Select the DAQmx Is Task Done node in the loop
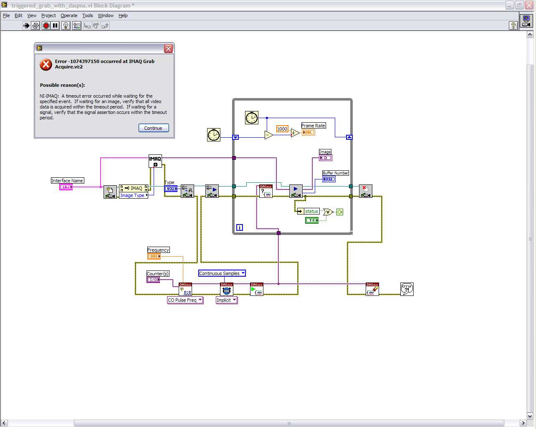536x429 pixels. pos(266,191)
